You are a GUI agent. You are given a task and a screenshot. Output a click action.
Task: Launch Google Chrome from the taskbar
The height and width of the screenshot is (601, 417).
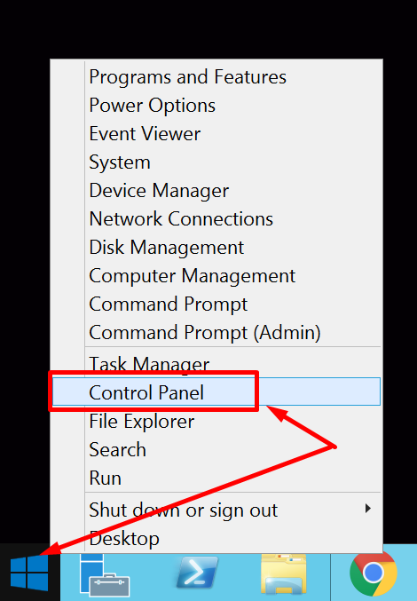tap(373, 573)
